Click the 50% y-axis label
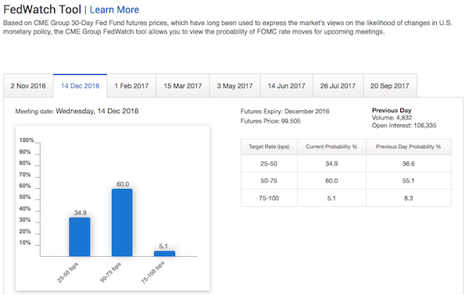The image size is (469, 295). tap(25, 197)
